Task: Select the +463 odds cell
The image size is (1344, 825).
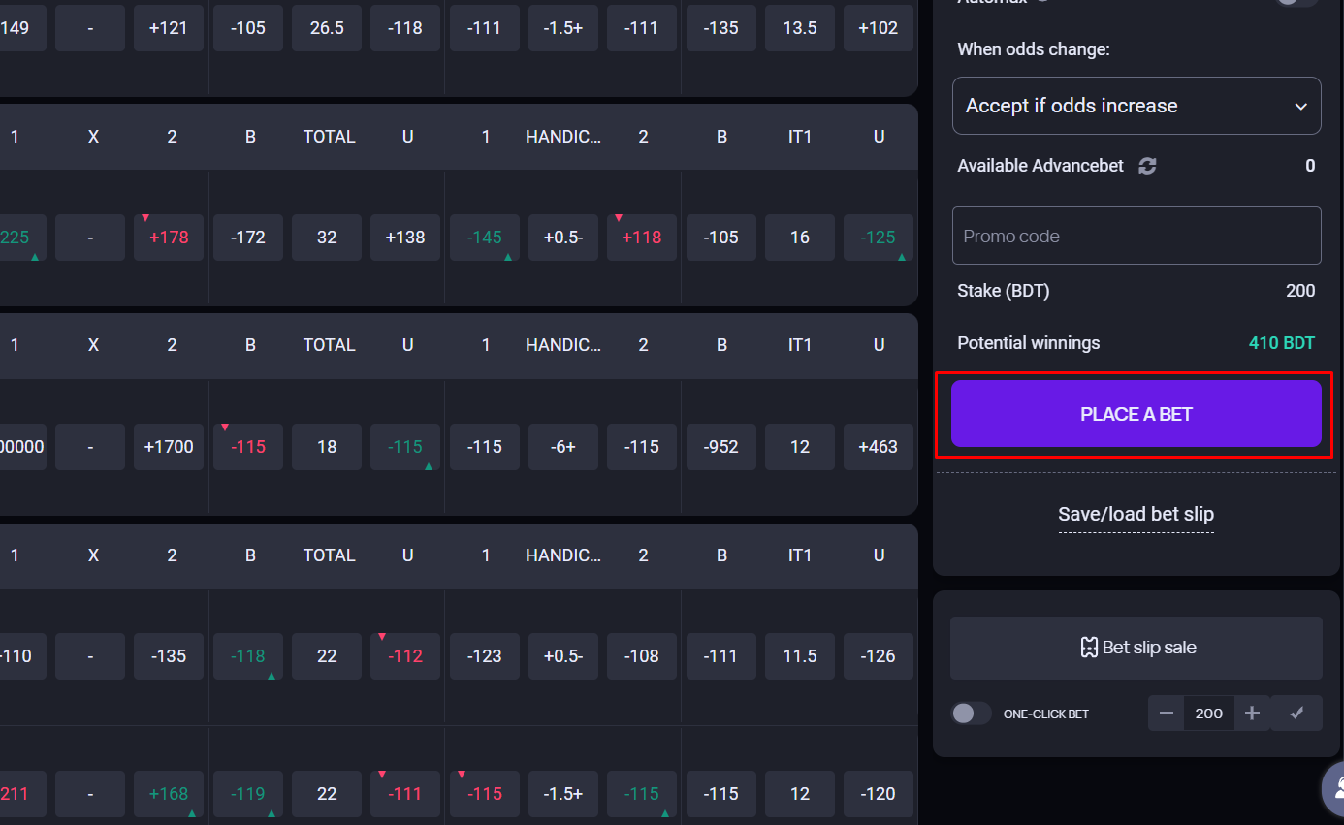Action: pyautogui.click(x=879, y=447)
